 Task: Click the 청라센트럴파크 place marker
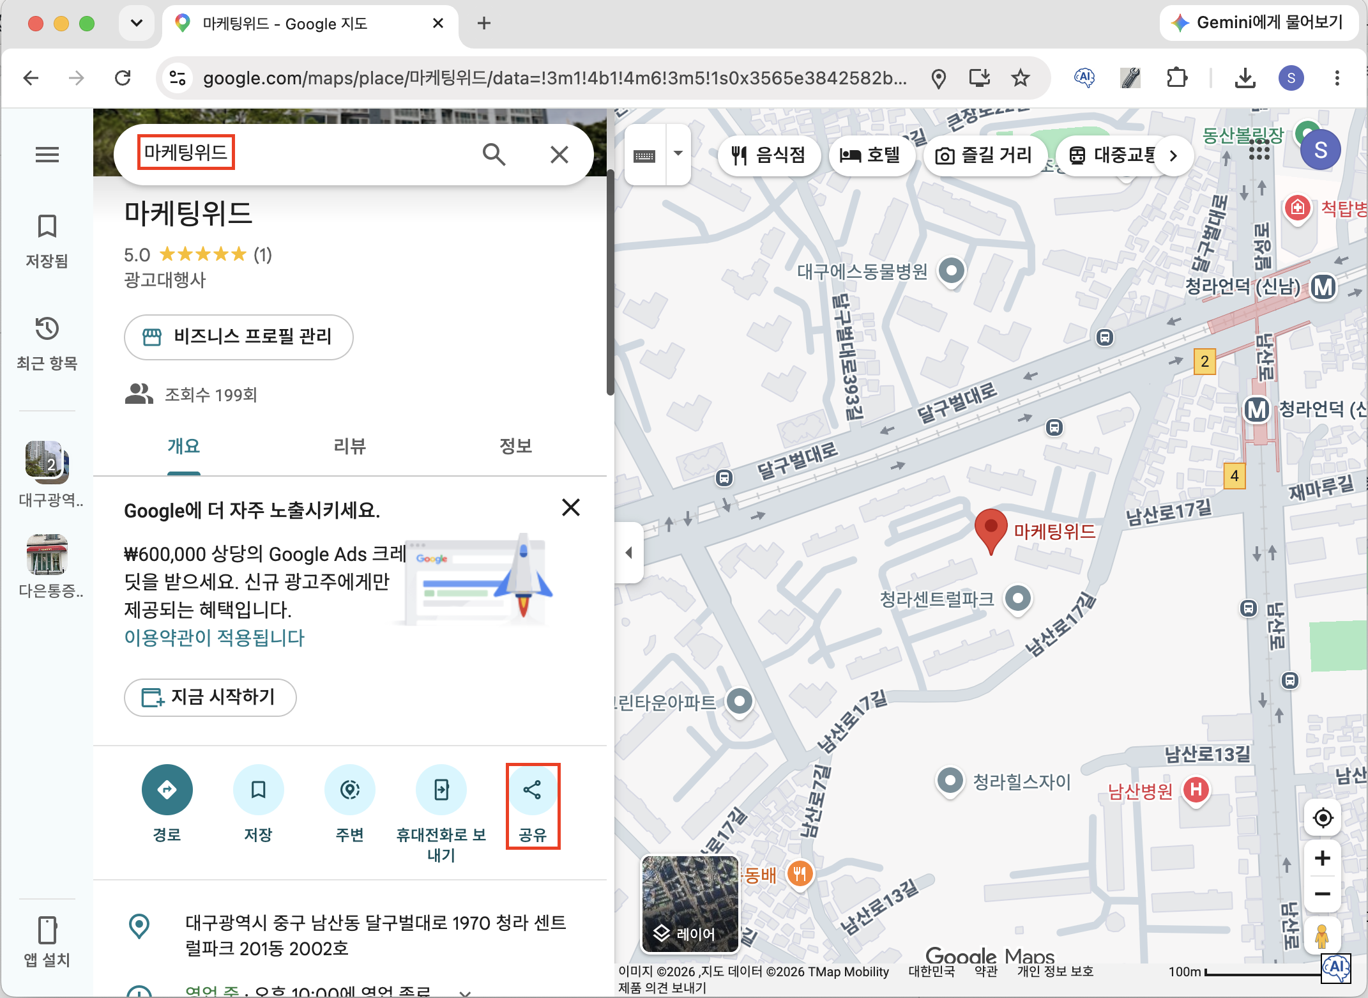(1018, 599)
